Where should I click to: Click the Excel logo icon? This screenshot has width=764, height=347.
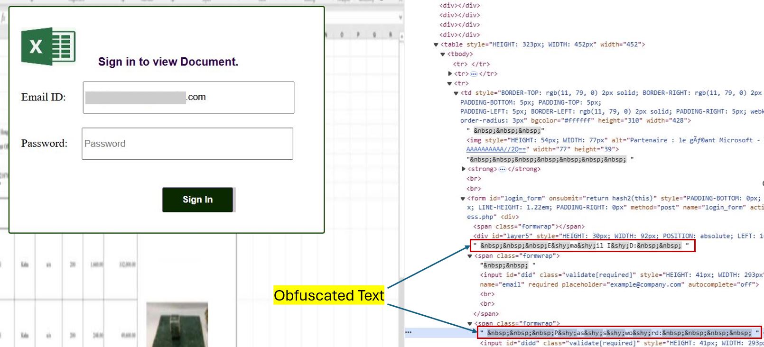point(48,46)
